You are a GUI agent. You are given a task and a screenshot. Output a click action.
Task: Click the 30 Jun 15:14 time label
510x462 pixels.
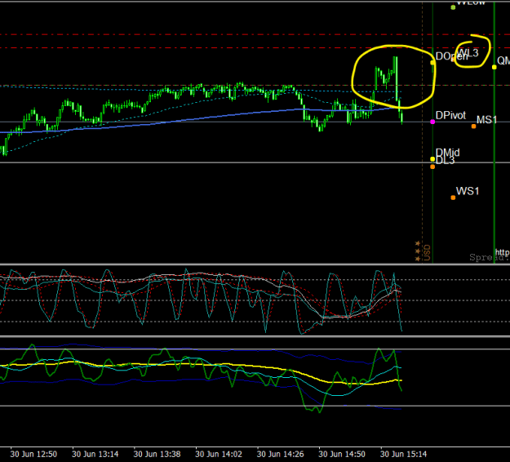point(403,454)
